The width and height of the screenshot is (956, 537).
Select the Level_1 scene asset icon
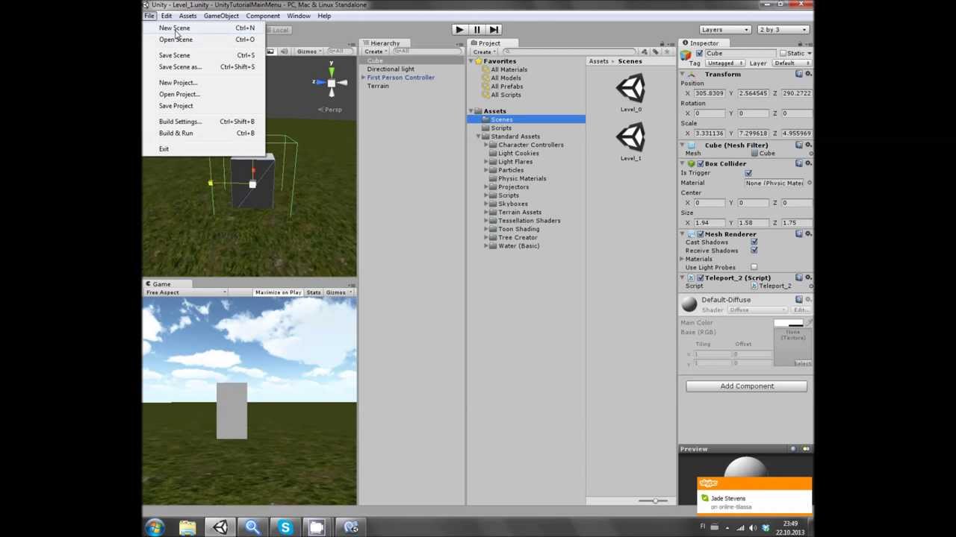pos(630,138)
